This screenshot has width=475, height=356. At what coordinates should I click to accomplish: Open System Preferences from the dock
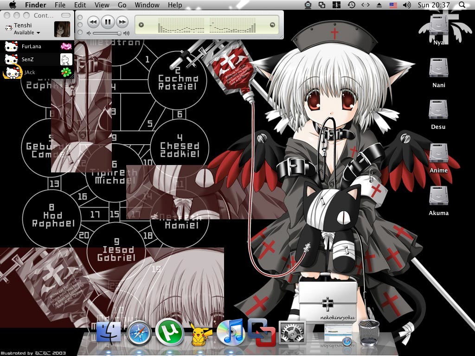(292, 333)
